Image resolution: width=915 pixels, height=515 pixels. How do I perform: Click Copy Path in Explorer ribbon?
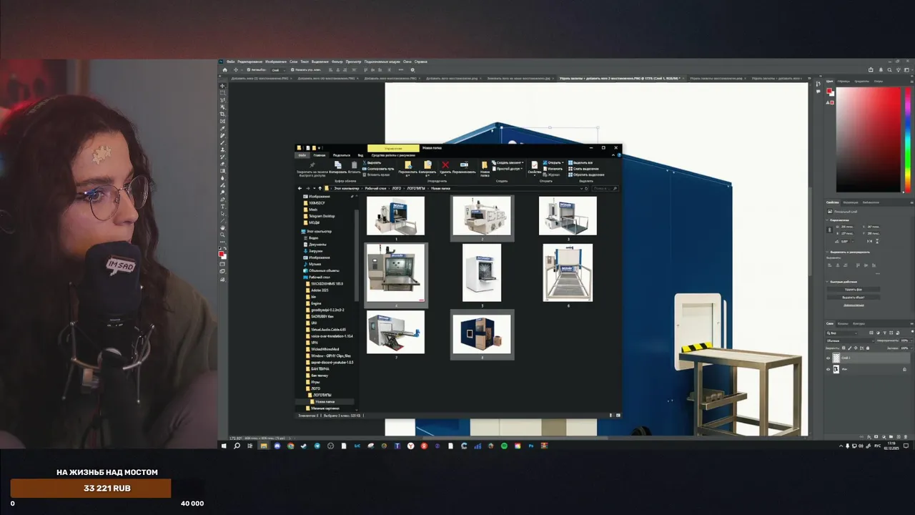tap(379, 169)
